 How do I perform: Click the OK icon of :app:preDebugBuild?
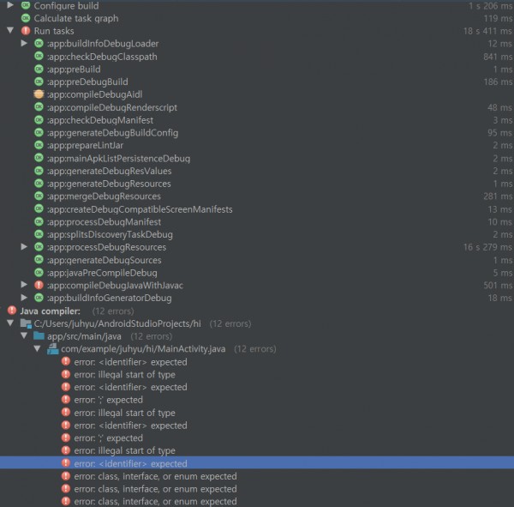pos(39,81)
